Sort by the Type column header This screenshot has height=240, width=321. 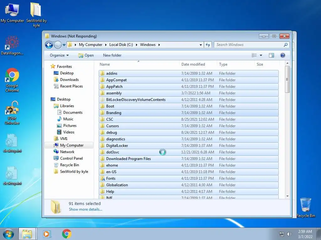pos(236,64)
